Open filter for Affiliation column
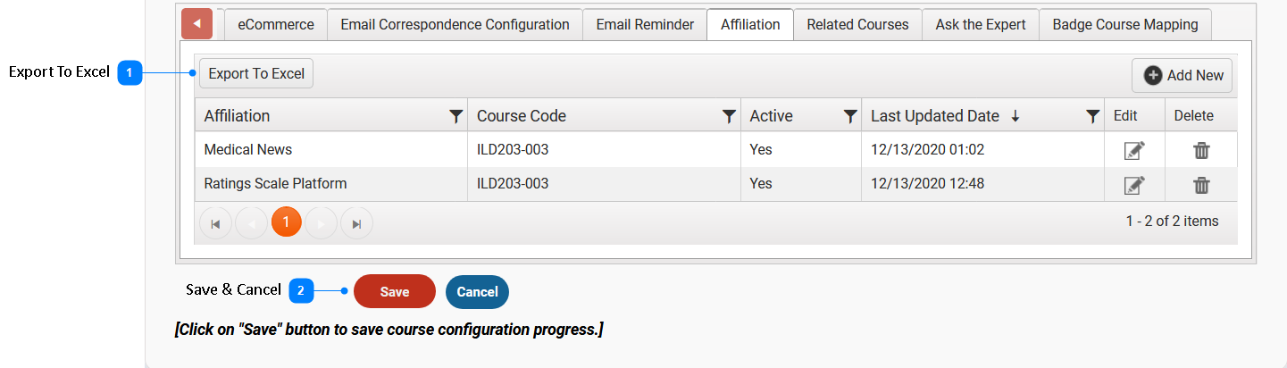The height and width of the screenshot is (368, 1287). (x=455, y=116)
